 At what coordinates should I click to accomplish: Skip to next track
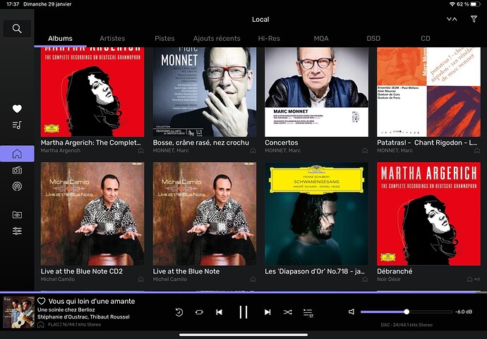tap(267, 312)
